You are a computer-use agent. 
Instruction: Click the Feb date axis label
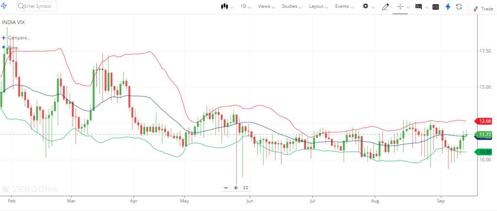click(x=12, y=200)
